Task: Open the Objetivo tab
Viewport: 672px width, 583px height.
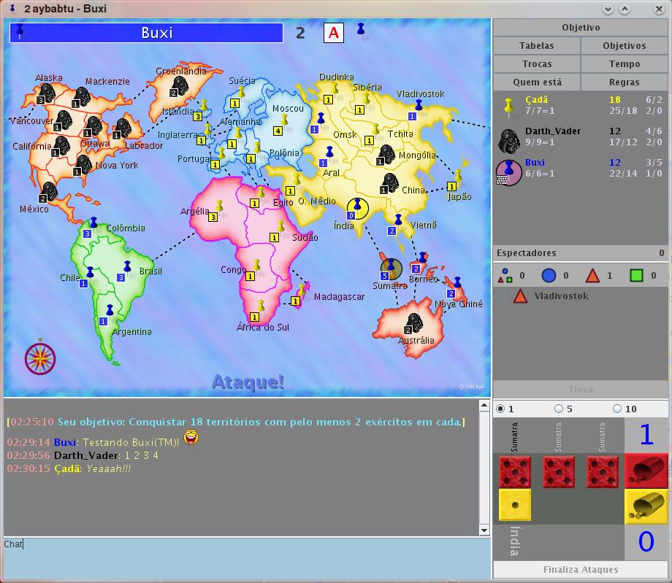Action: pyautogui.click(x=580, y=28)
